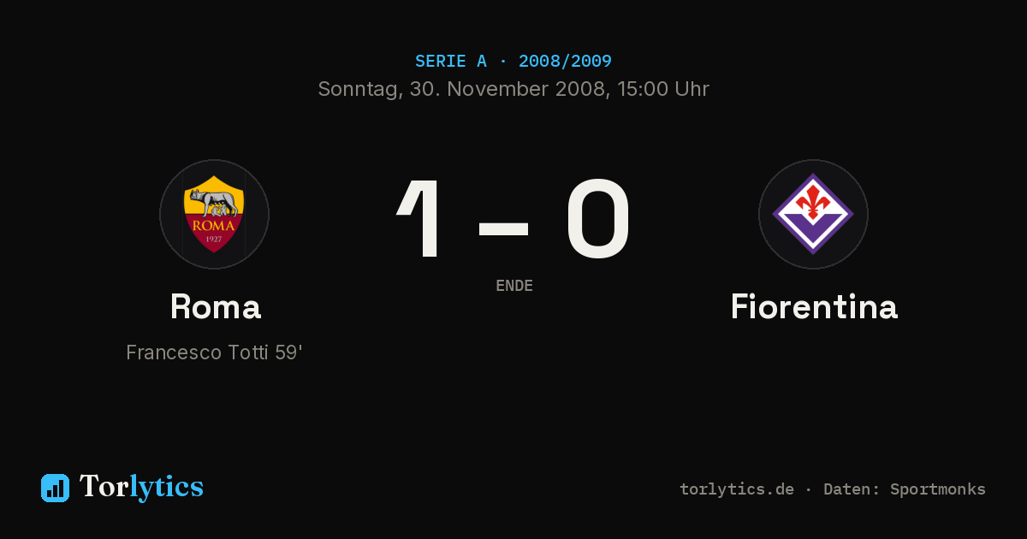Click the Daten: Sportmonks credit
1027x539 pixels.
[905, 489]
